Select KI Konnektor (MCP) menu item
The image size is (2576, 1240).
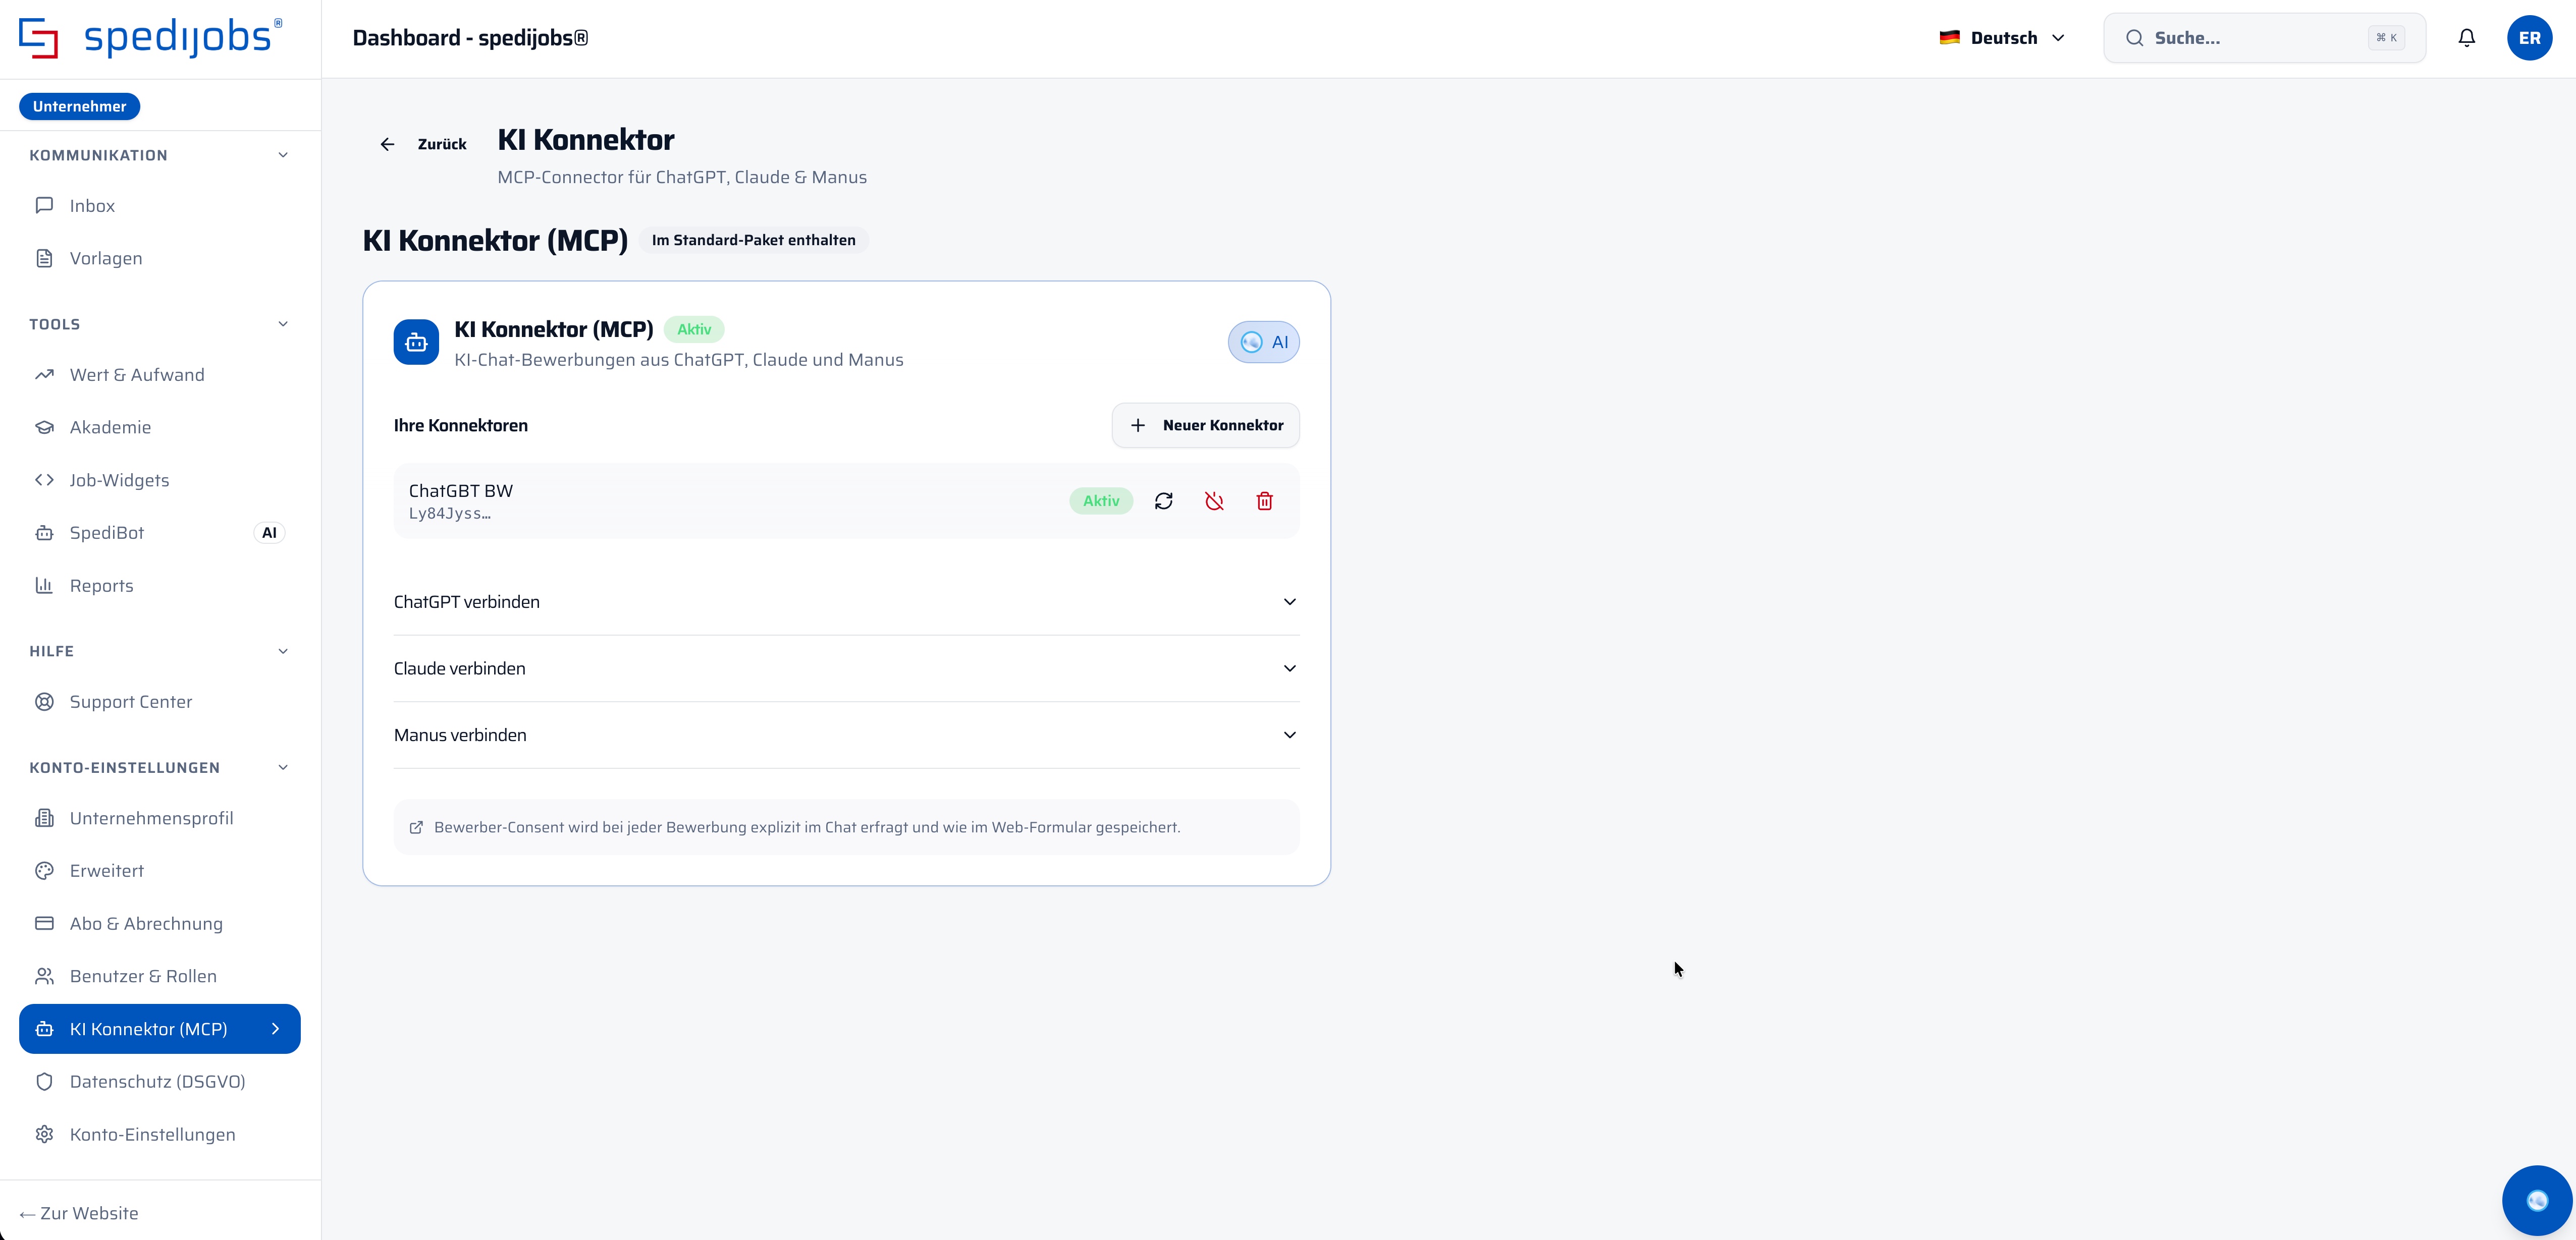(160, 1029)
